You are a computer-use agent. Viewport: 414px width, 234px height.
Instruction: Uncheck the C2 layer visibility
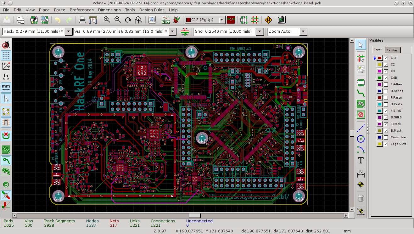pos(386,64)
